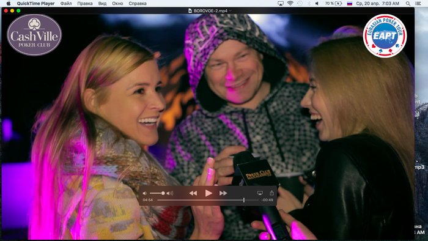Close the QuickTime window
Viewport: 428px width, 241px height.
6,10
